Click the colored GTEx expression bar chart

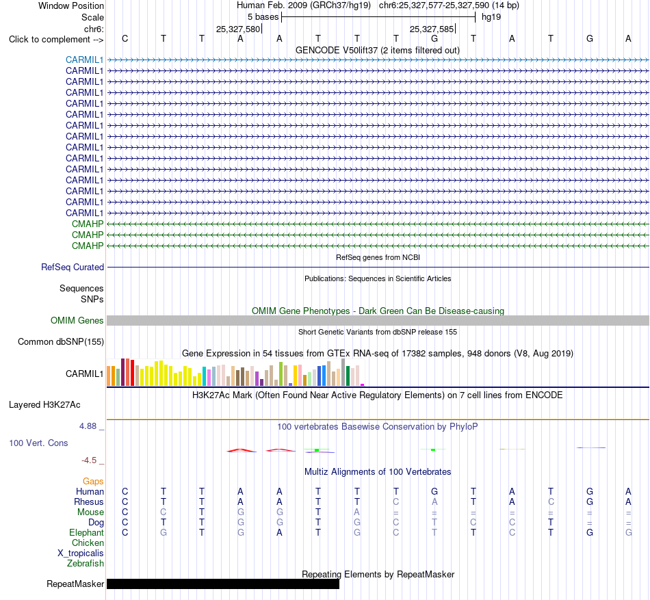click(235, 372)
